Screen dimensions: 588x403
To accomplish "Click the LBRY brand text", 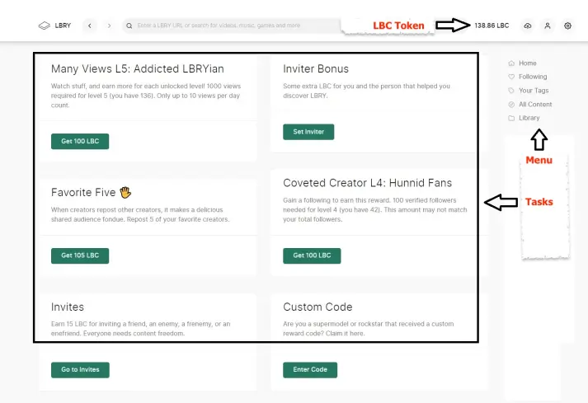I will (63, 26).
